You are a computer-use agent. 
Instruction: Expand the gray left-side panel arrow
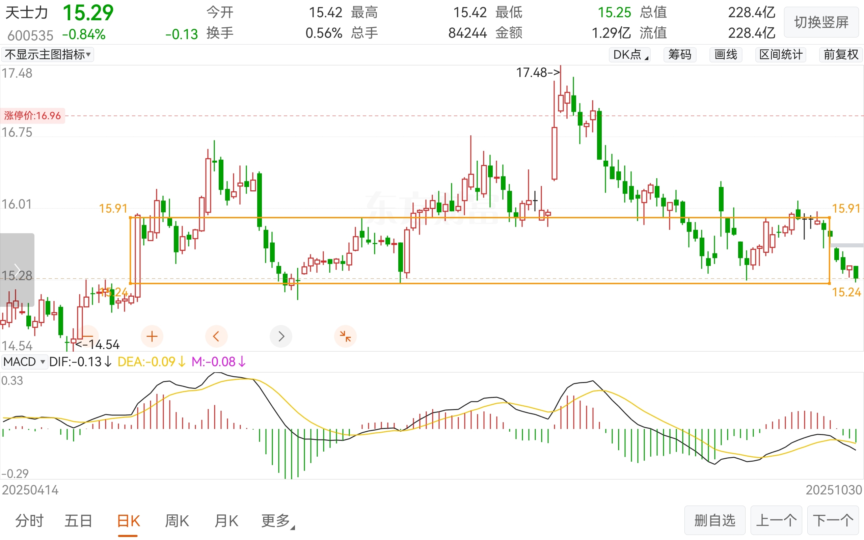click(17, 270)
